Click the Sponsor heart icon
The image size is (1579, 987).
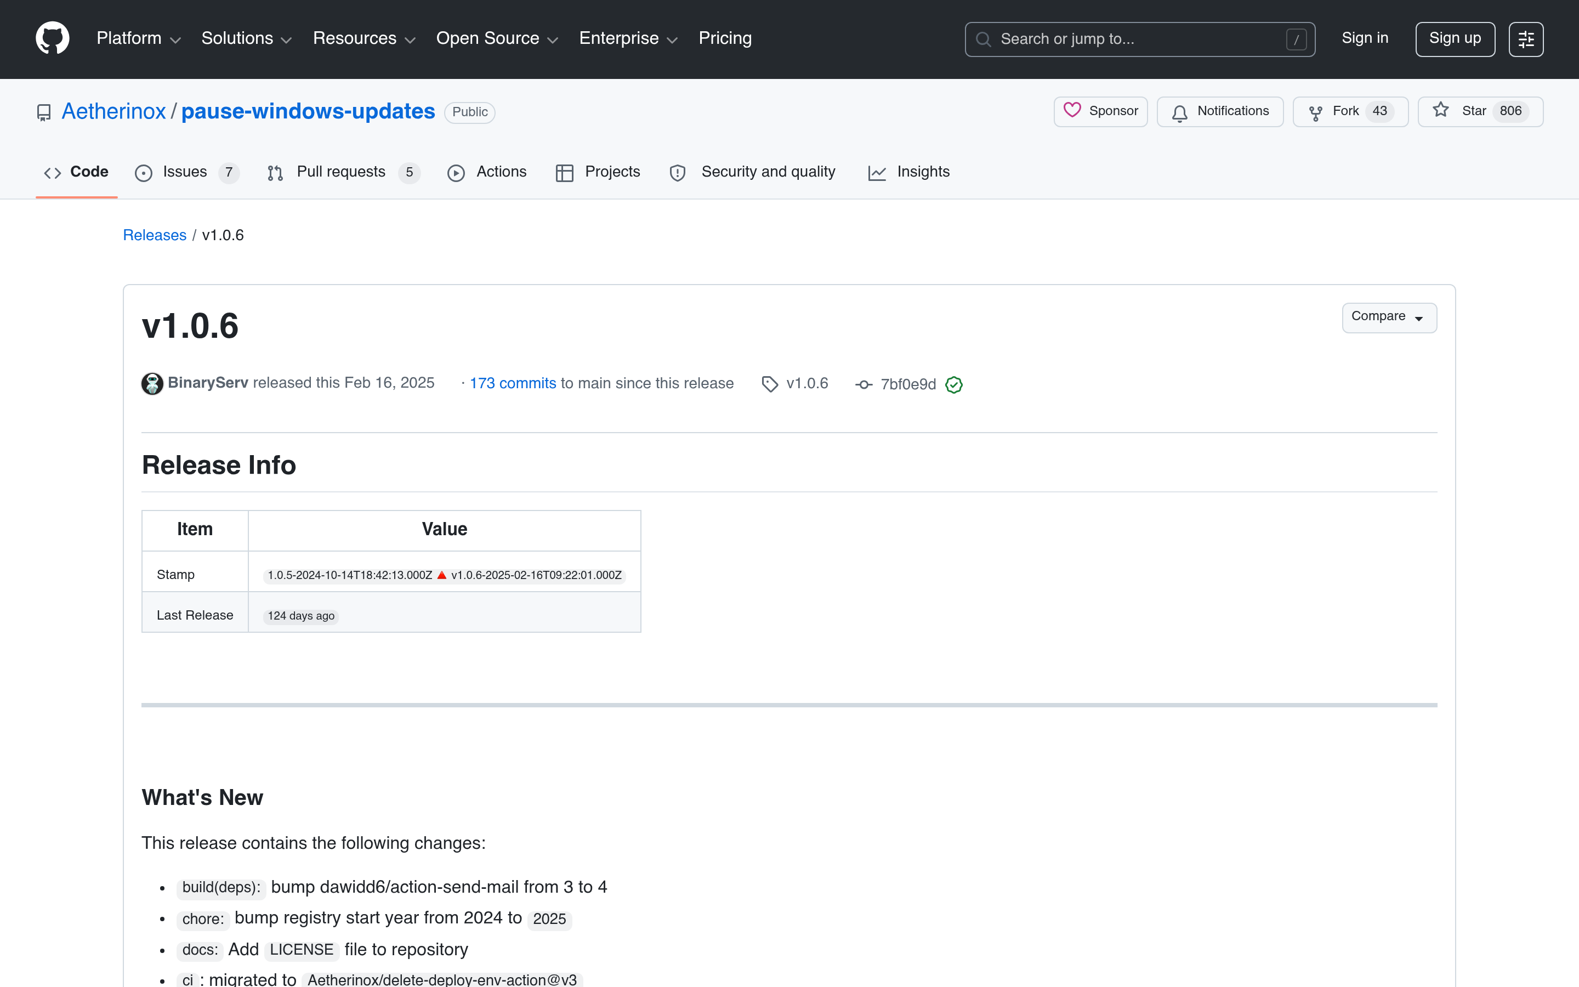point(1072,110)
